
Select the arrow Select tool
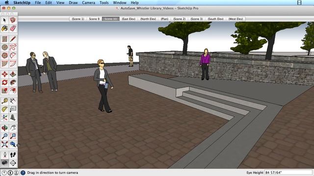tap(4, 20)
